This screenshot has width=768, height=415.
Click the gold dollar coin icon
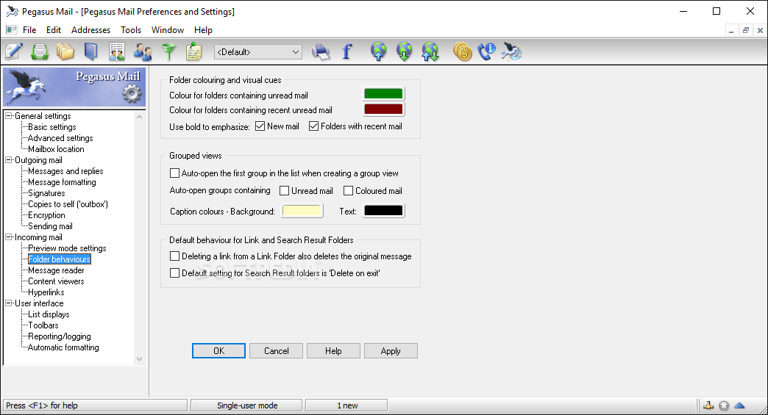[x=463, y=51]
